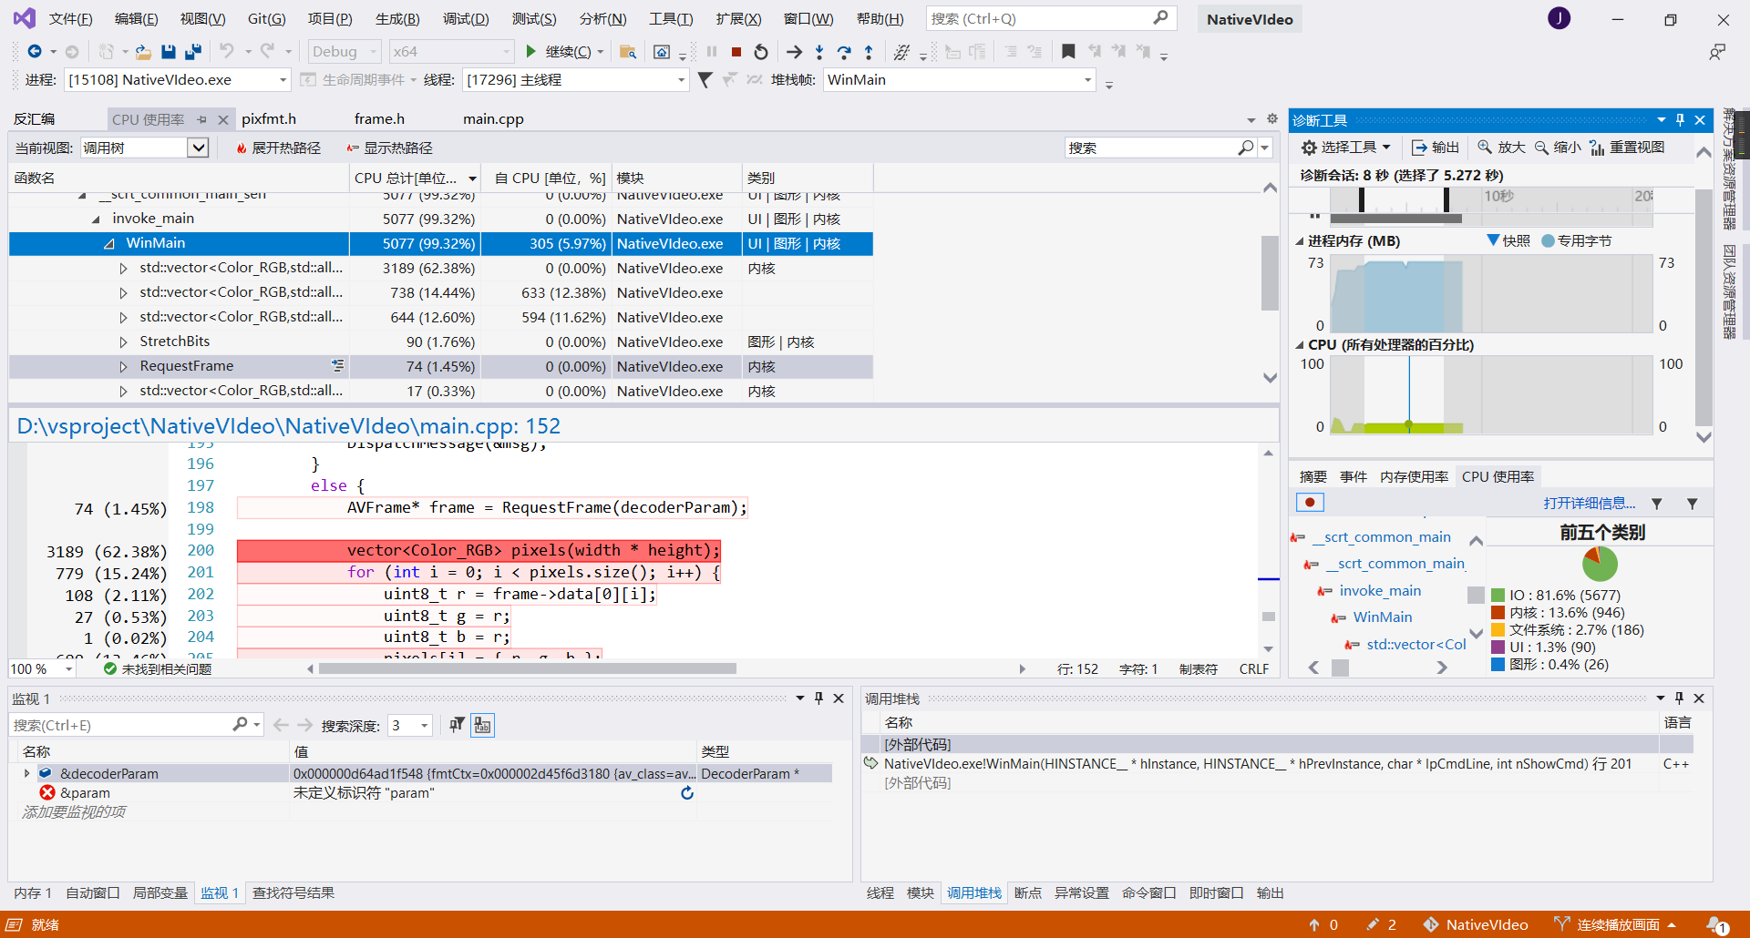Click the thread filter funnel icon

point(705,80)
